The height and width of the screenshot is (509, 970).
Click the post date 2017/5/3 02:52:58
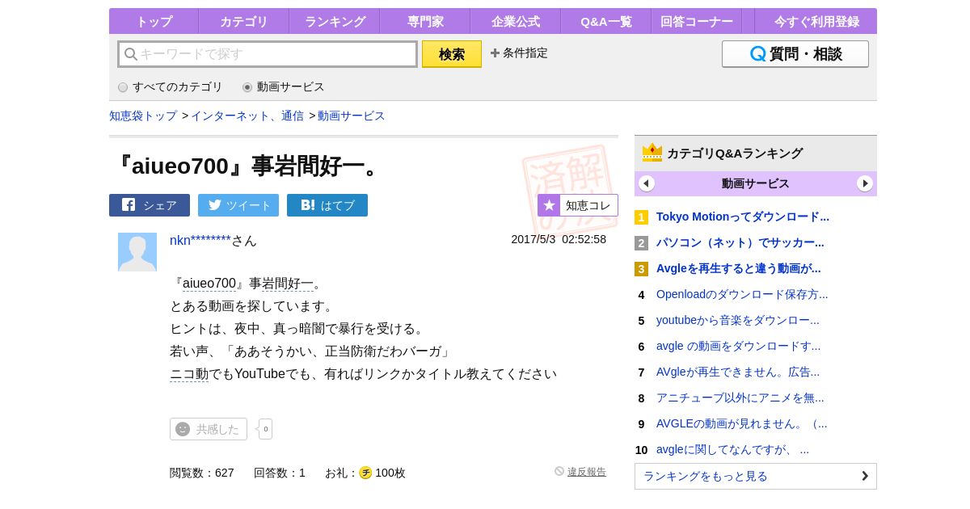click(x=559, y=239)
